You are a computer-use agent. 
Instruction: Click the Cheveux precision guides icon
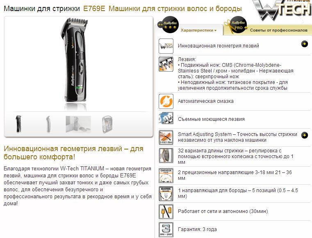coord(166,176)
